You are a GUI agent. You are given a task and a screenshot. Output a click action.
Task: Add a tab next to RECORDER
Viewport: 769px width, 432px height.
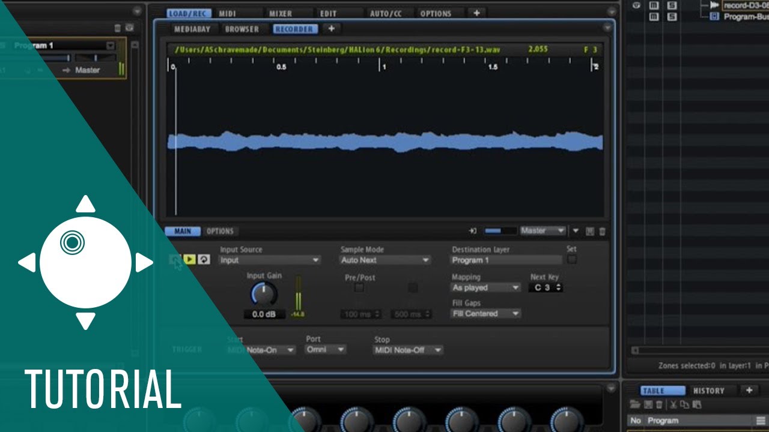(331, 29)
